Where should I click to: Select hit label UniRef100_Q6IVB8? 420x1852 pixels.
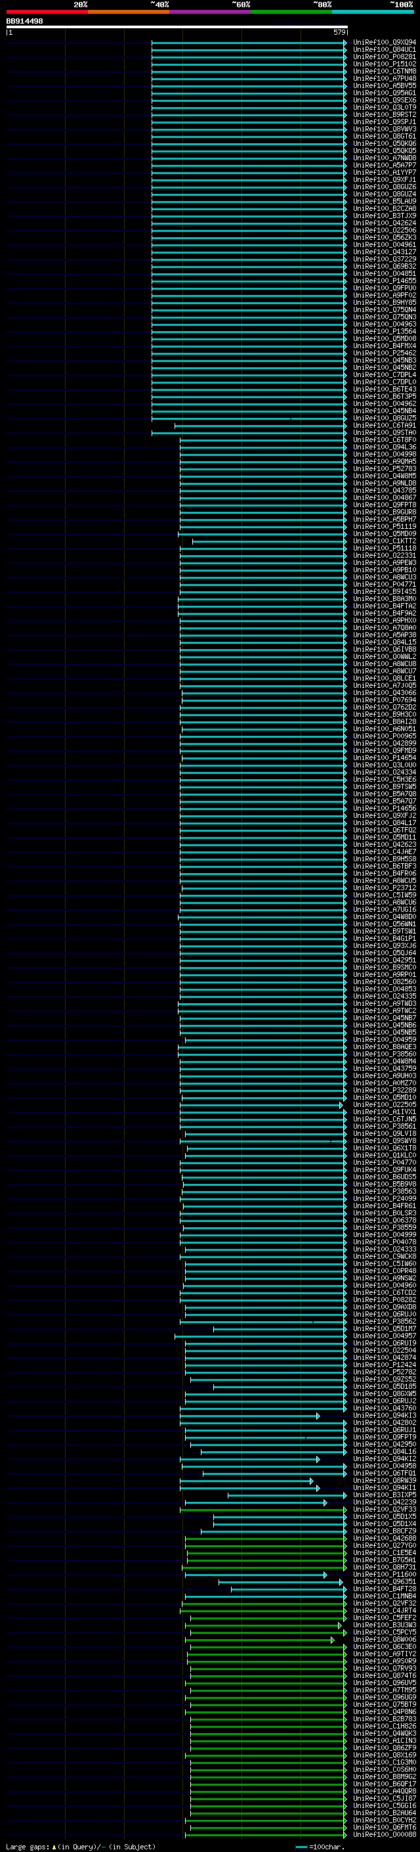tap(385, 649)
